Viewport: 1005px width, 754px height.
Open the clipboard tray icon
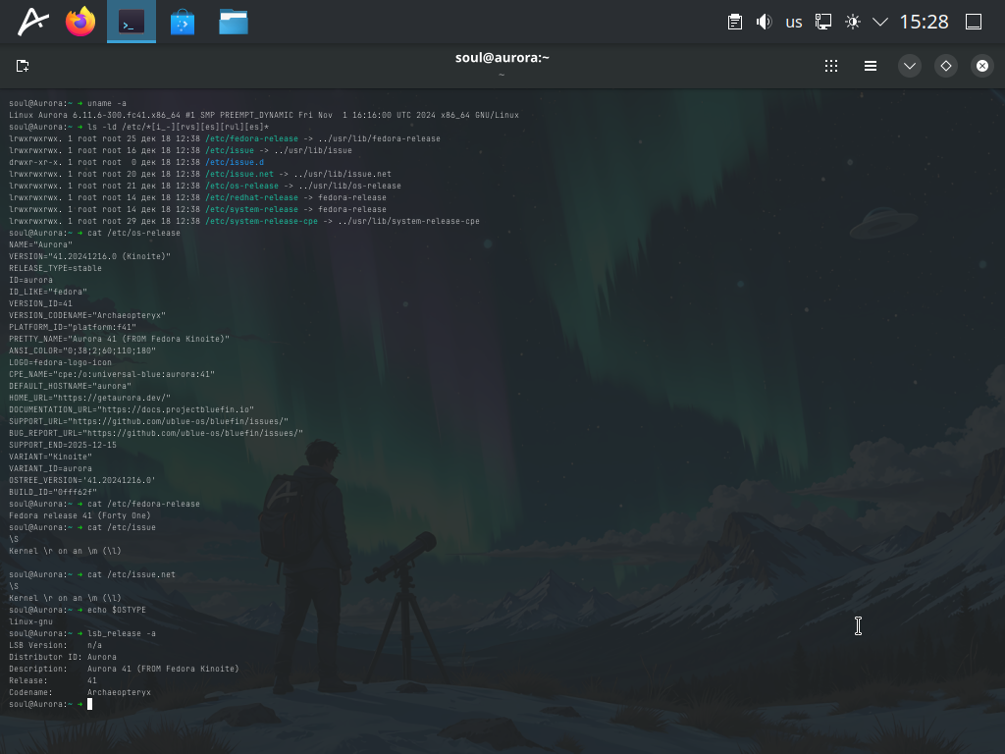point(735,22)
